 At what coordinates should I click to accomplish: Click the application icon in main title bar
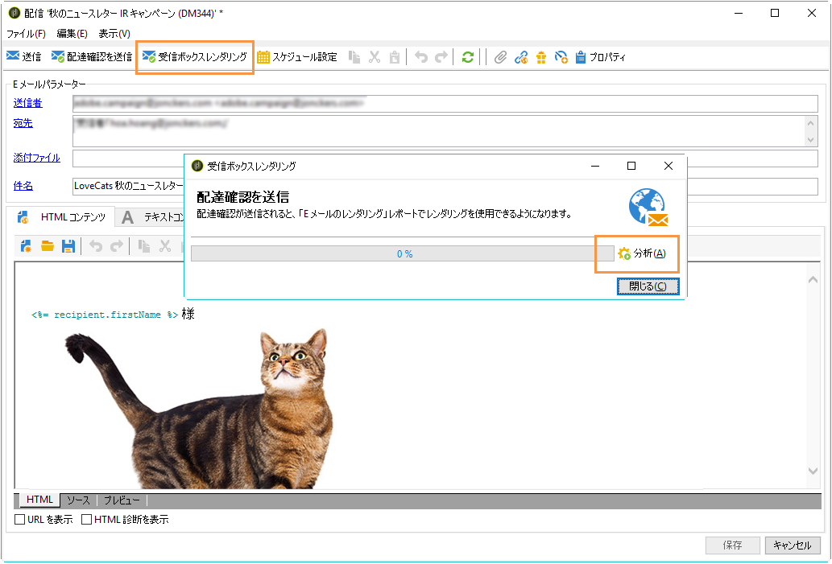click(x=14, y=13)
